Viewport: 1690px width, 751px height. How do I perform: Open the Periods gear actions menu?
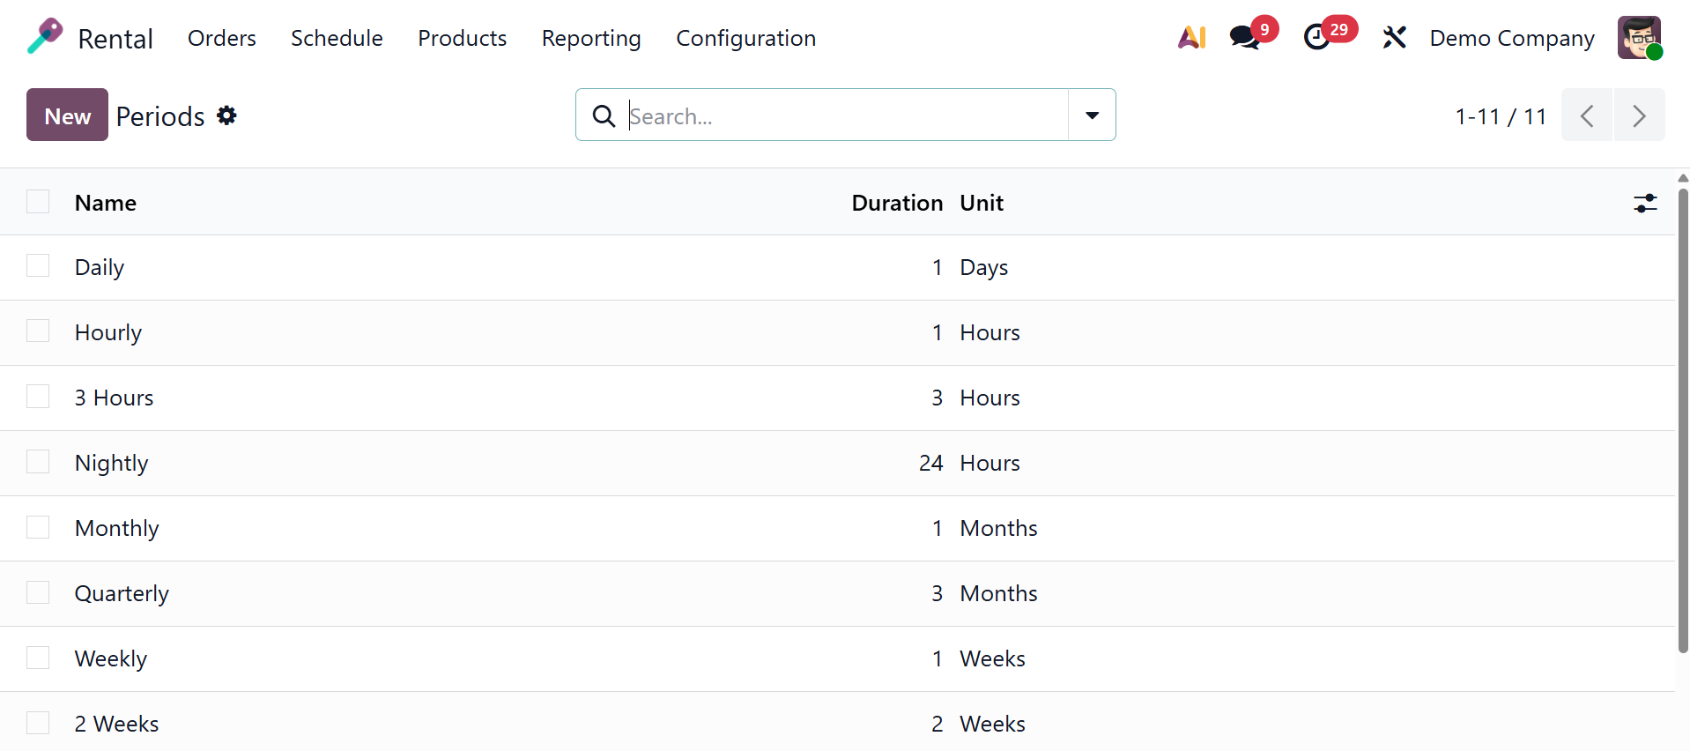pos(226,115)
